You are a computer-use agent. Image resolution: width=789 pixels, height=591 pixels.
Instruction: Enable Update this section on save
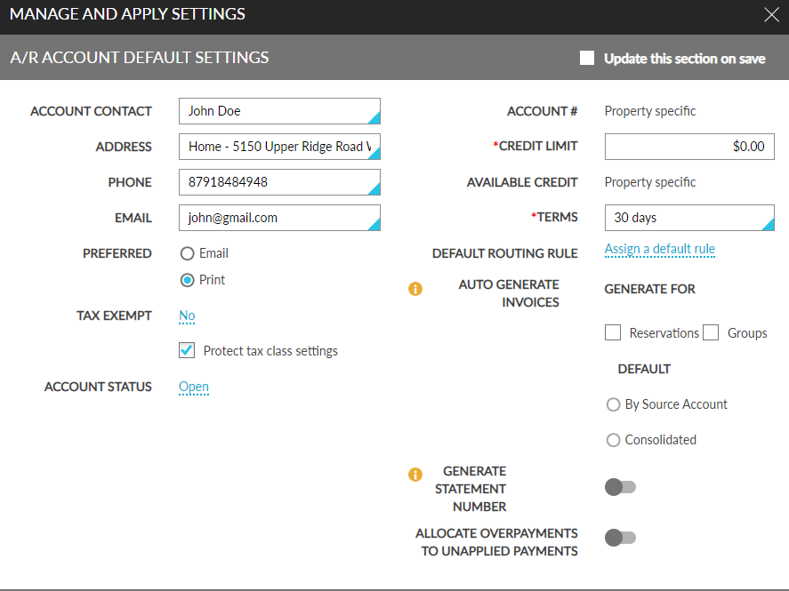click(586, 58)
